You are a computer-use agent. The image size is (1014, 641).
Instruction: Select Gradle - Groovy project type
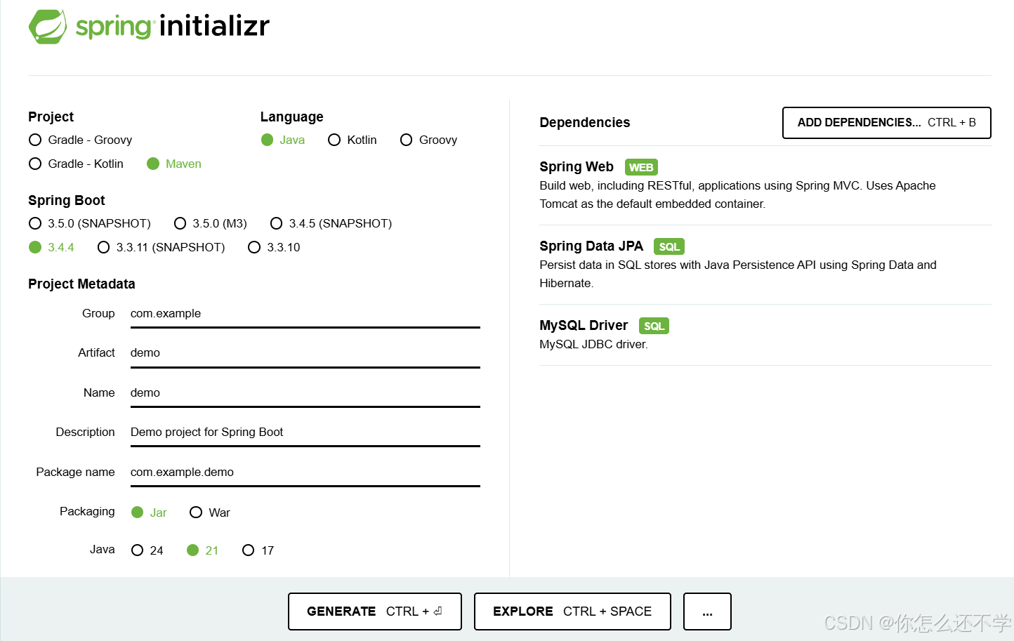coord(81,140)
